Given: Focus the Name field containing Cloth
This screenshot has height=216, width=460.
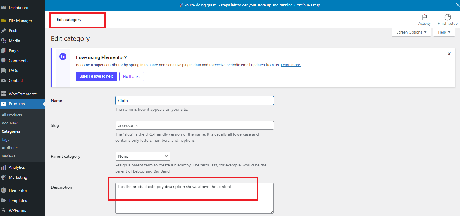Looking at the screenshot, I should tap(195, 101).
